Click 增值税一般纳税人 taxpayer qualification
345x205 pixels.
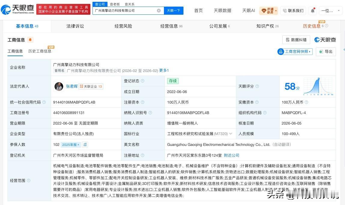(182, 123)
